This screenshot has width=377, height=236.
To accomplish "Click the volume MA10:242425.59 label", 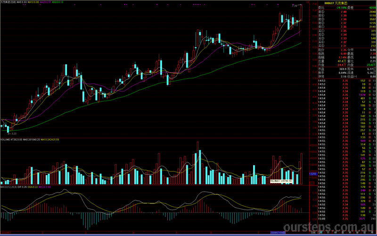I will pos(50,139).
